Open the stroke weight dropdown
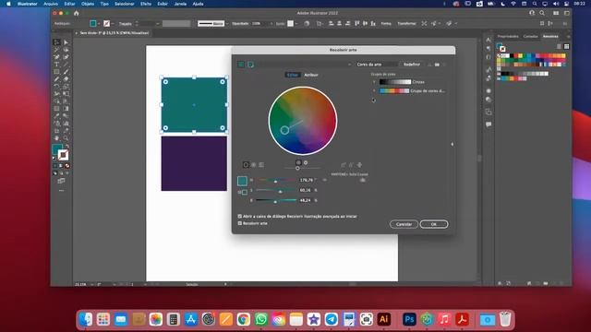This screenshot has width=591, height=332. click(x=158, y=24)
